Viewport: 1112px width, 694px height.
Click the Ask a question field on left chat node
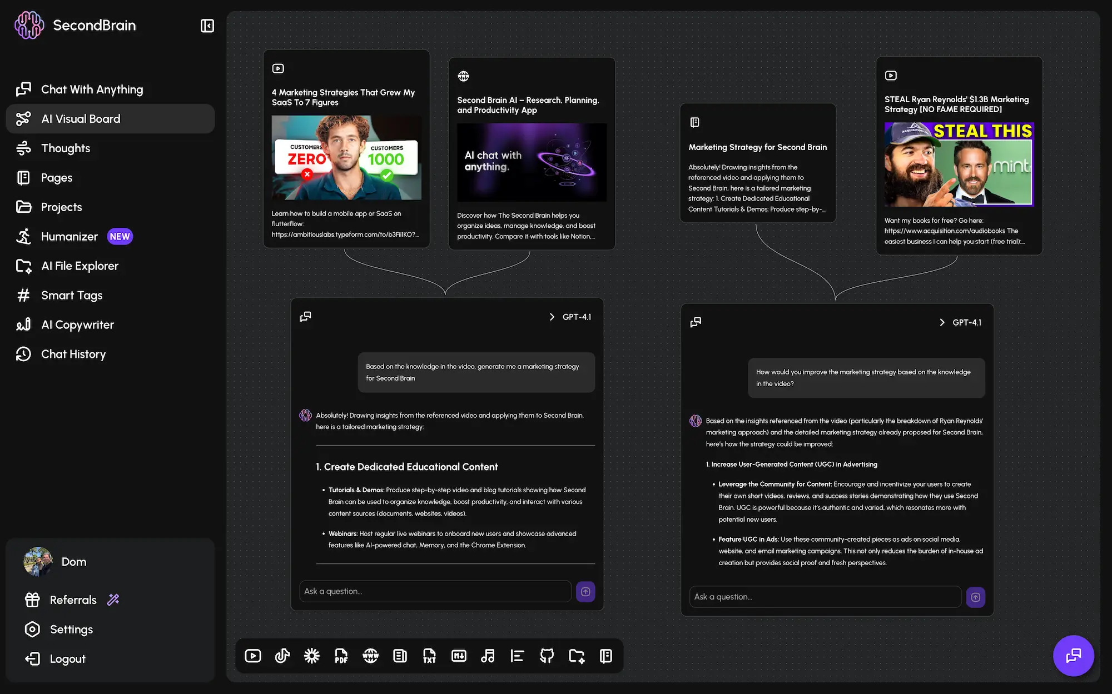click(435, 591)
